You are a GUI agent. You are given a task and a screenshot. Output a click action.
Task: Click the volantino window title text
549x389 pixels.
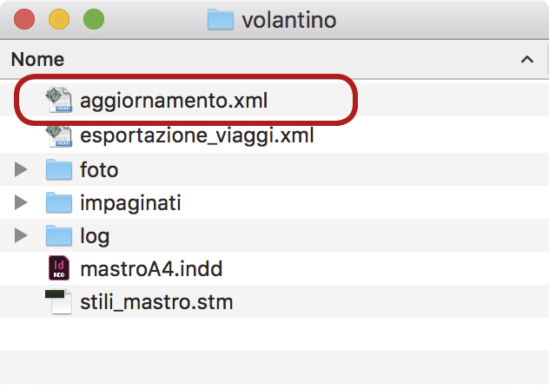(x=289, y=19)
